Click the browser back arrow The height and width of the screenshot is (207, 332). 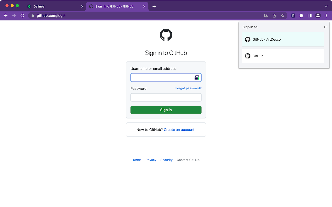6,16
